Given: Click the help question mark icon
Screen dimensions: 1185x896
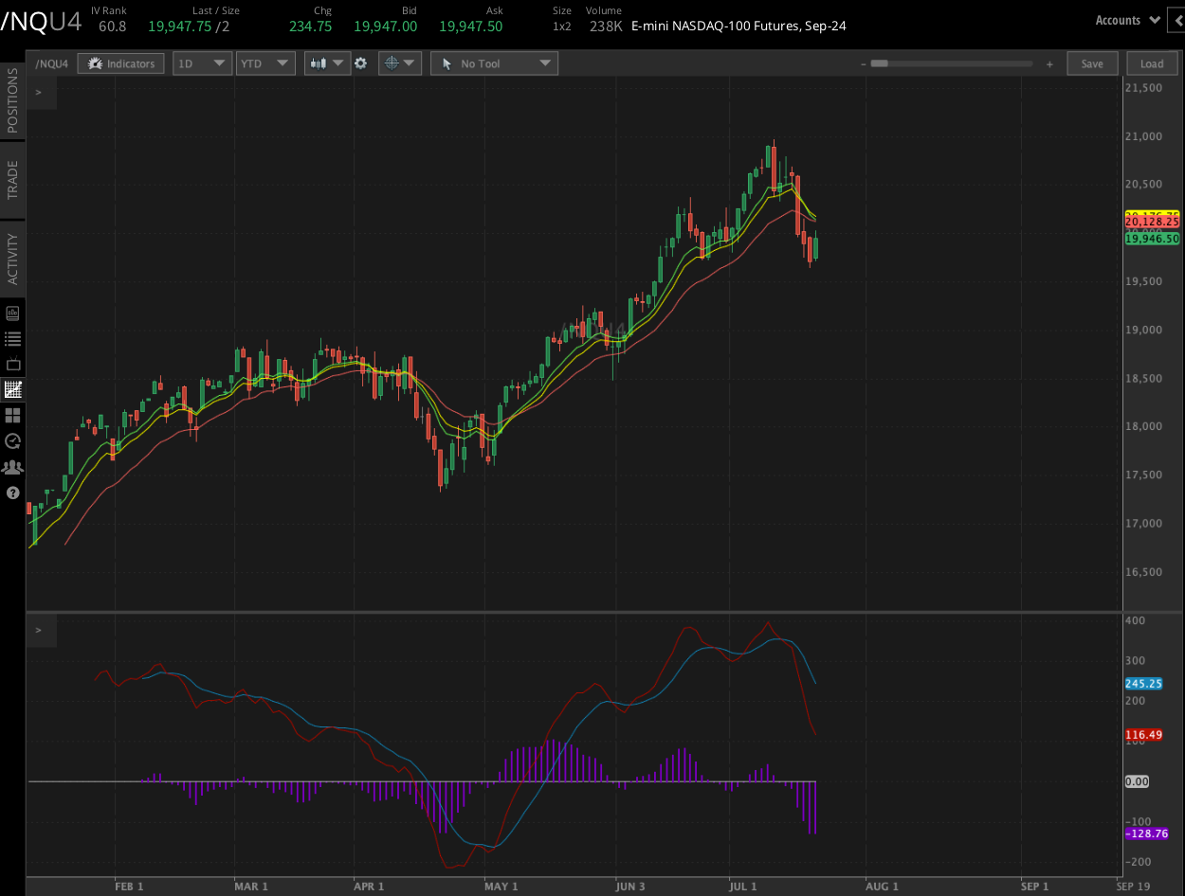Looking at the screenshot, I should click(x=13, y=493).
